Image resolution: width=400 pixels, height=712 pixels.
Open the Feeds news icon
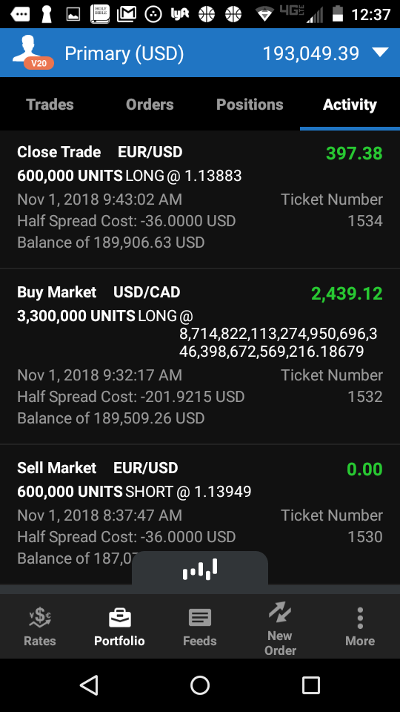(199, 618)
